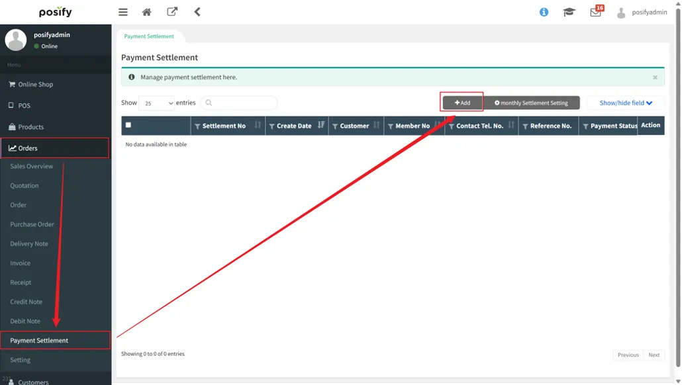
Task: Dismiss the green info banner
Action: pyautogui.click(x=655, y=77)
